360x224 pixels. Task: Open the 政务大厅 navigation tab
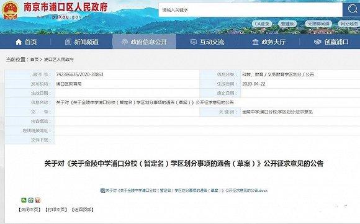(269, 42)
